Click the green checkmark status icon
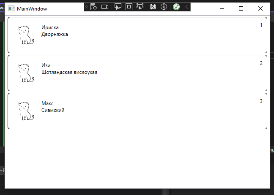 (176, 7)
